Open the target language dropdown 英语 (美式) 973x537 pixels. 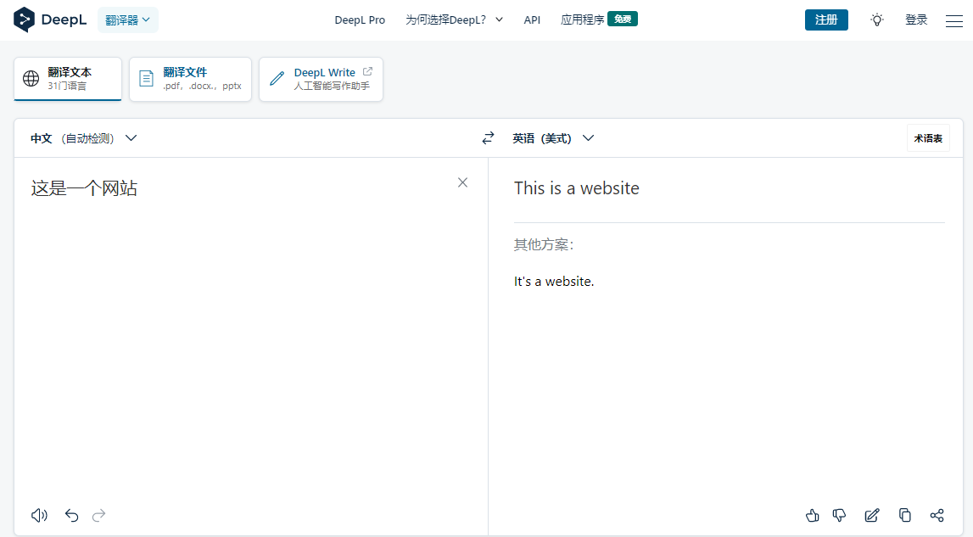click(x=553, y=137)
